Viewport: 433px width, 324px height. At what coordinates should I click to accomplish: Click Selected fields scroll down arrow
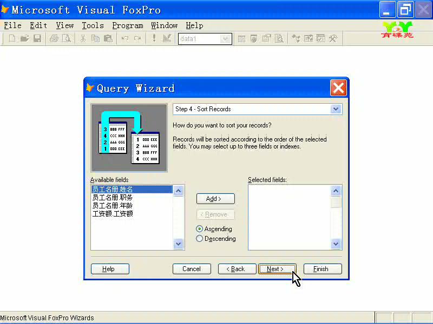(336, 244)
